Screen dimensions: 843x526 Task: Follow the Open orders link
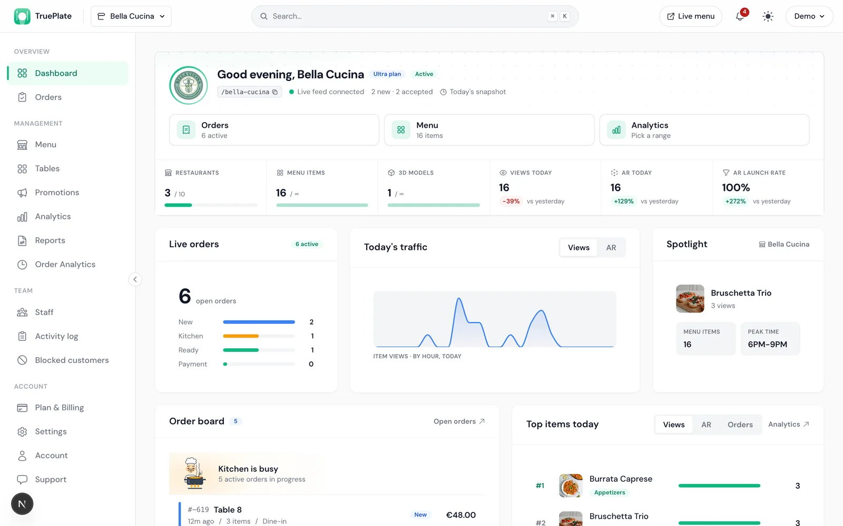pyautogui.click(x=459, y=421)
